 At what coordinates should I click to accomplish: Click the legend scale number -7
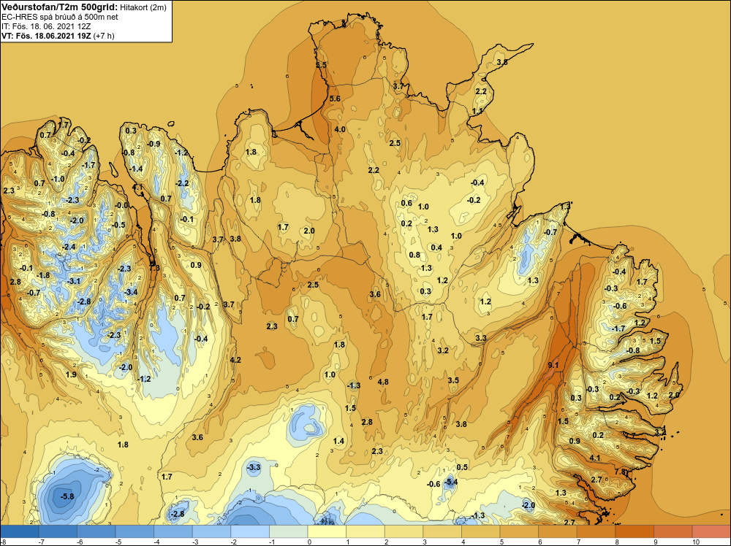coord(40,542)
